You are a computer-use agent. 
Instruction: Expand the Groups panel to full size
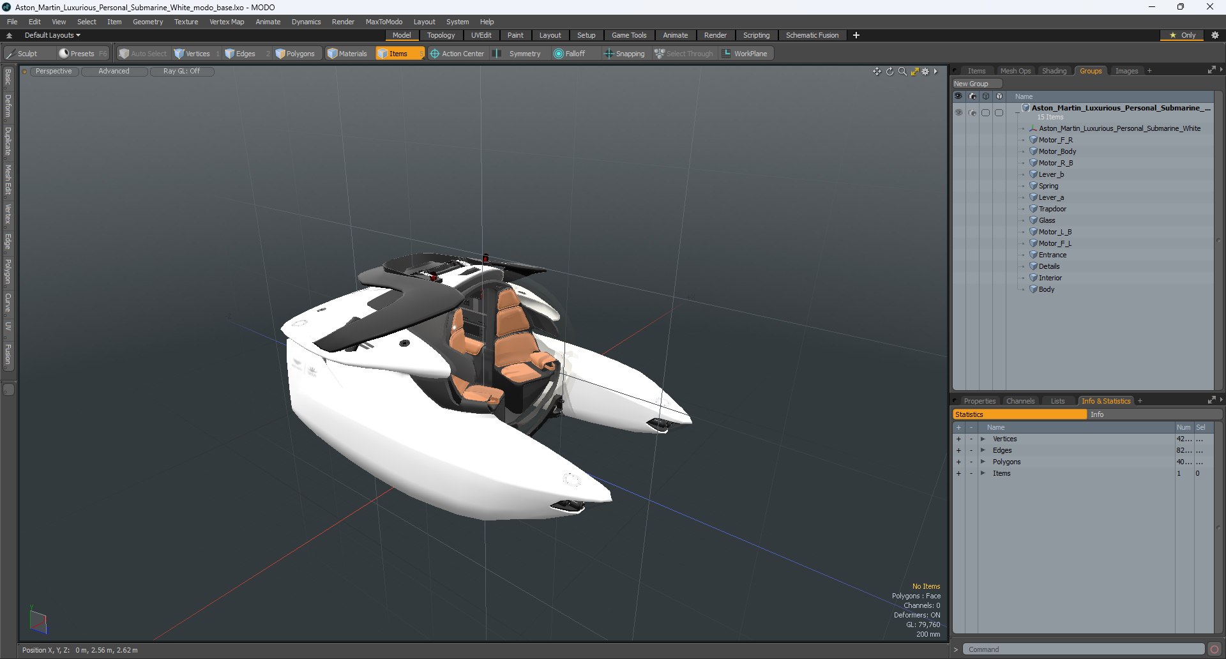(x=1211, y=70)
